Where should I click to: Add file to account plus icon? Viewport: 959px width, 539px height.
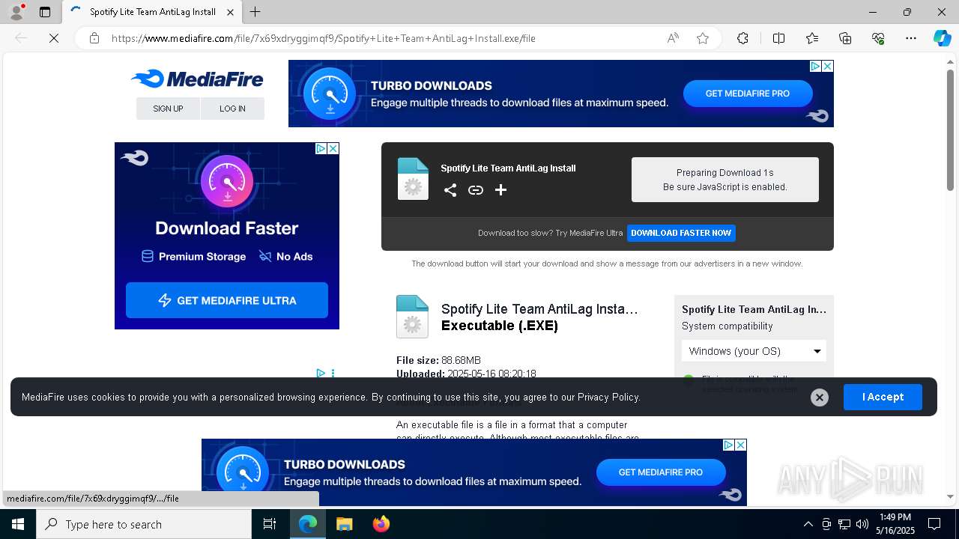click(500, 190)
